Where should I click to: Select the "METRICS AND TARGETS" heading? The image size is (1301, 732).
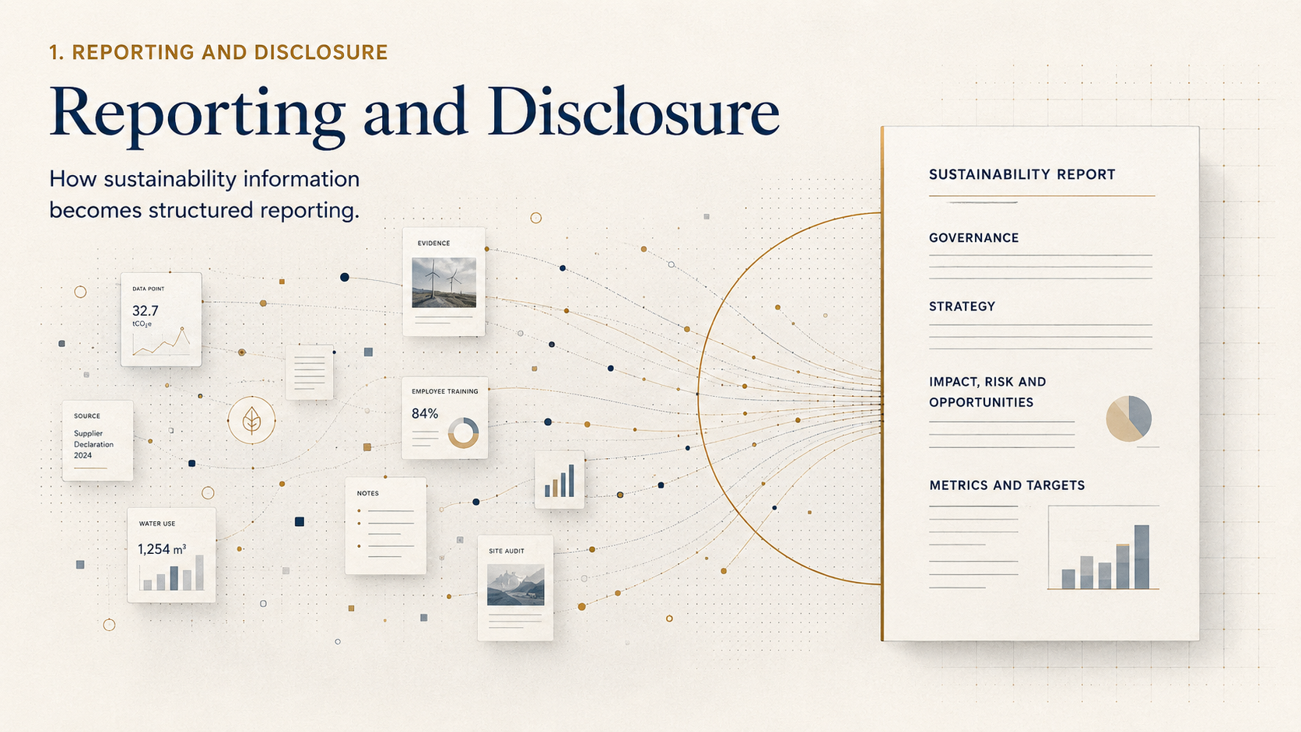(1007, 485)
